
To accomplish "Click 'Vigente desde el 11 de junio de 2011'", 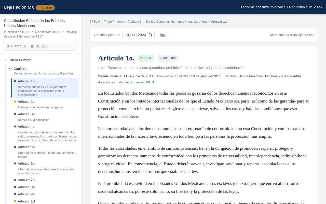I will point(126,76).
